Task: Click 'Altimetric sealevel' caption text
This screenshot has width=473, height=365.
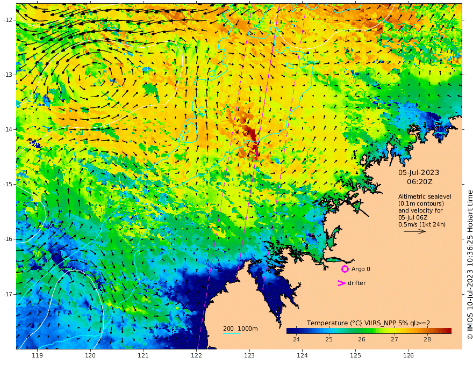Action: [x=425, y=196]
